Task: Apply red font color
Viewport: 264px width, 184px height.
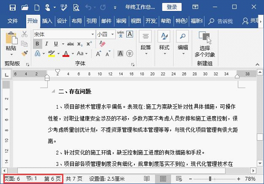Action: 66,53
